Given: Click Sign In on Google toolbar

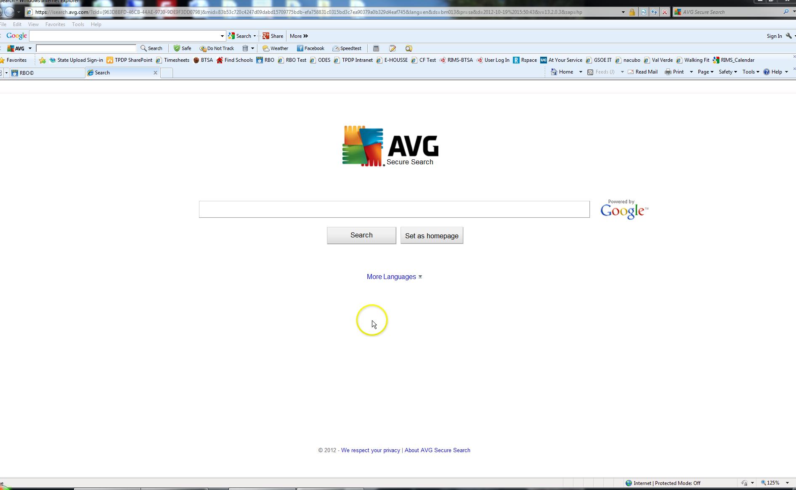Looking at the screenshot, I should coord(774,36).
